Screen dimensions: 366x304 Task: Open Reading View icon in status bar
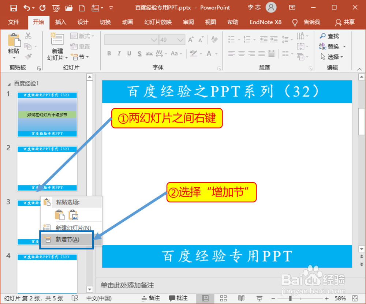[x=241, y=298]
